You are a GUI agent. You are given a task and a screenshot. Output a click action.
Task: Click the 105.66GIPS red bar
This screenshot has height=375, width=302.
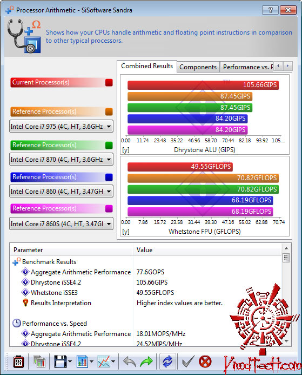point(203,85)
